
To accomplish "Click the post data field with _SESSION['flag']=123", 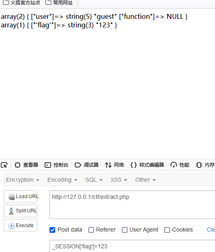I will (132, 246).
